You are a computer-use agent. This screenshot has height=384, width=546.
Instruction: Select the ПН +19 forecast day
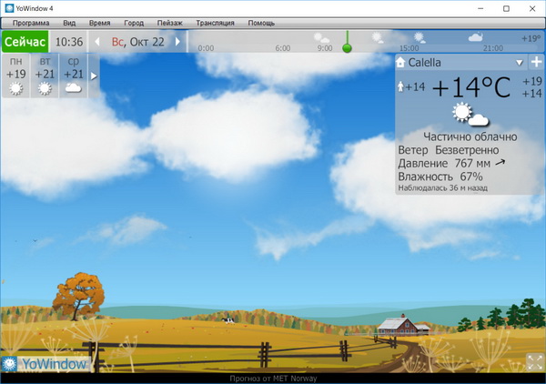point(15,76)
